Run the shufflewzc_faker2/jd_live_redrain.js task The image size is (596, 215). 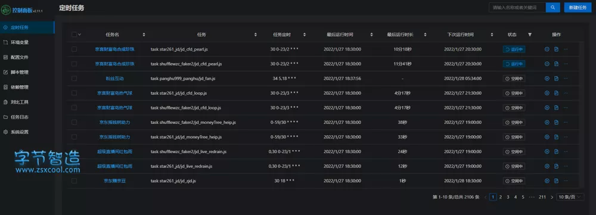click(x=547, y=151)
